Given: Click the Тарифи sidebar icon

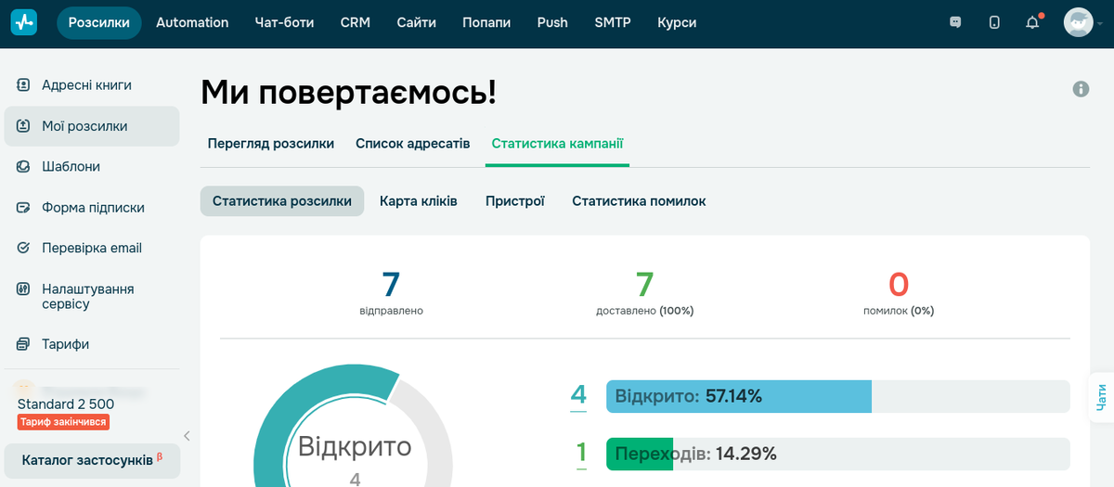Looking at the screenshot, I should [24, 344].
